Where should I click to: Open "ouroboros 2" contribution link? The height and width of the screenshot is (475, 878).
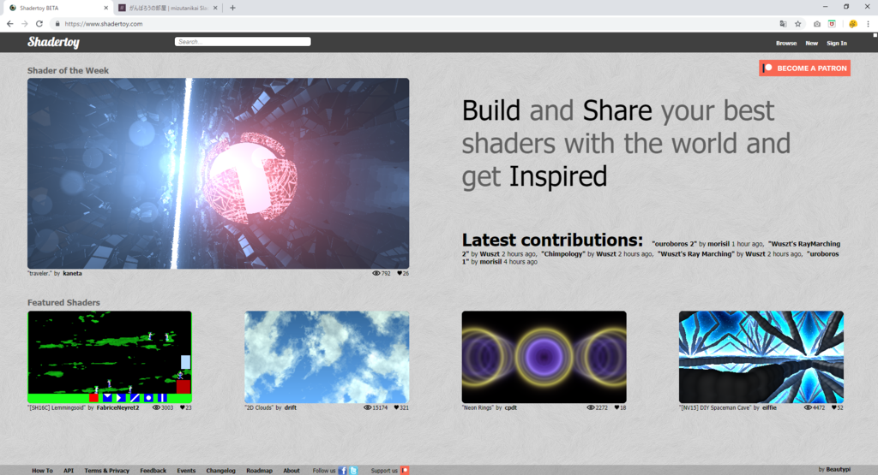coord(674,244)
